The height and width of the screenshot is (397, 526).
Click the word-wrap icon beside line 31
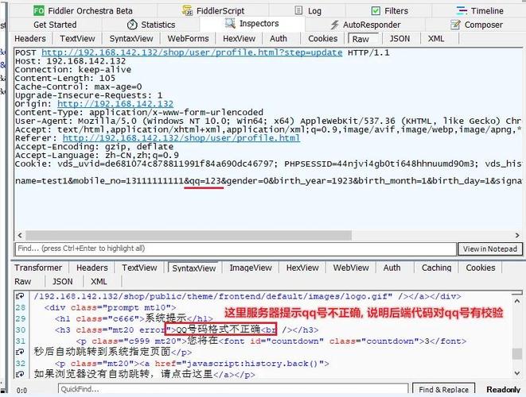coord(20,352)
